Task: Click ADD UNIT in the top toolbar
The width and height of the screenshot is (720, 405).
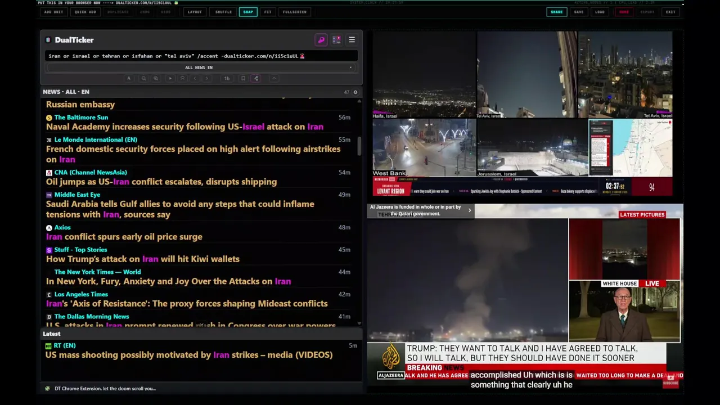Action: coord(54,12)
